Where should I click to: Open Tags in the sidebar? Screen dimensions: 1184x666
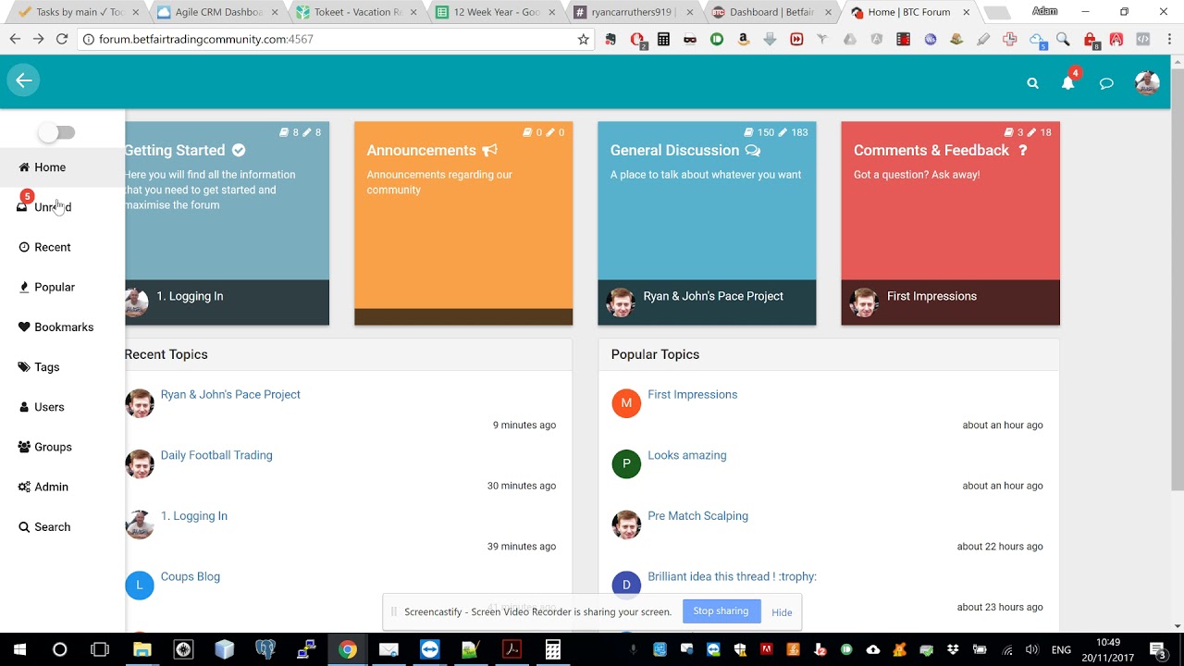tap(46, 367)
